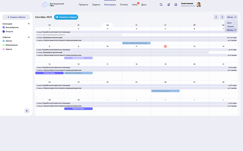Click the Создать событие button
243x151 pixels.
[16, 17]
